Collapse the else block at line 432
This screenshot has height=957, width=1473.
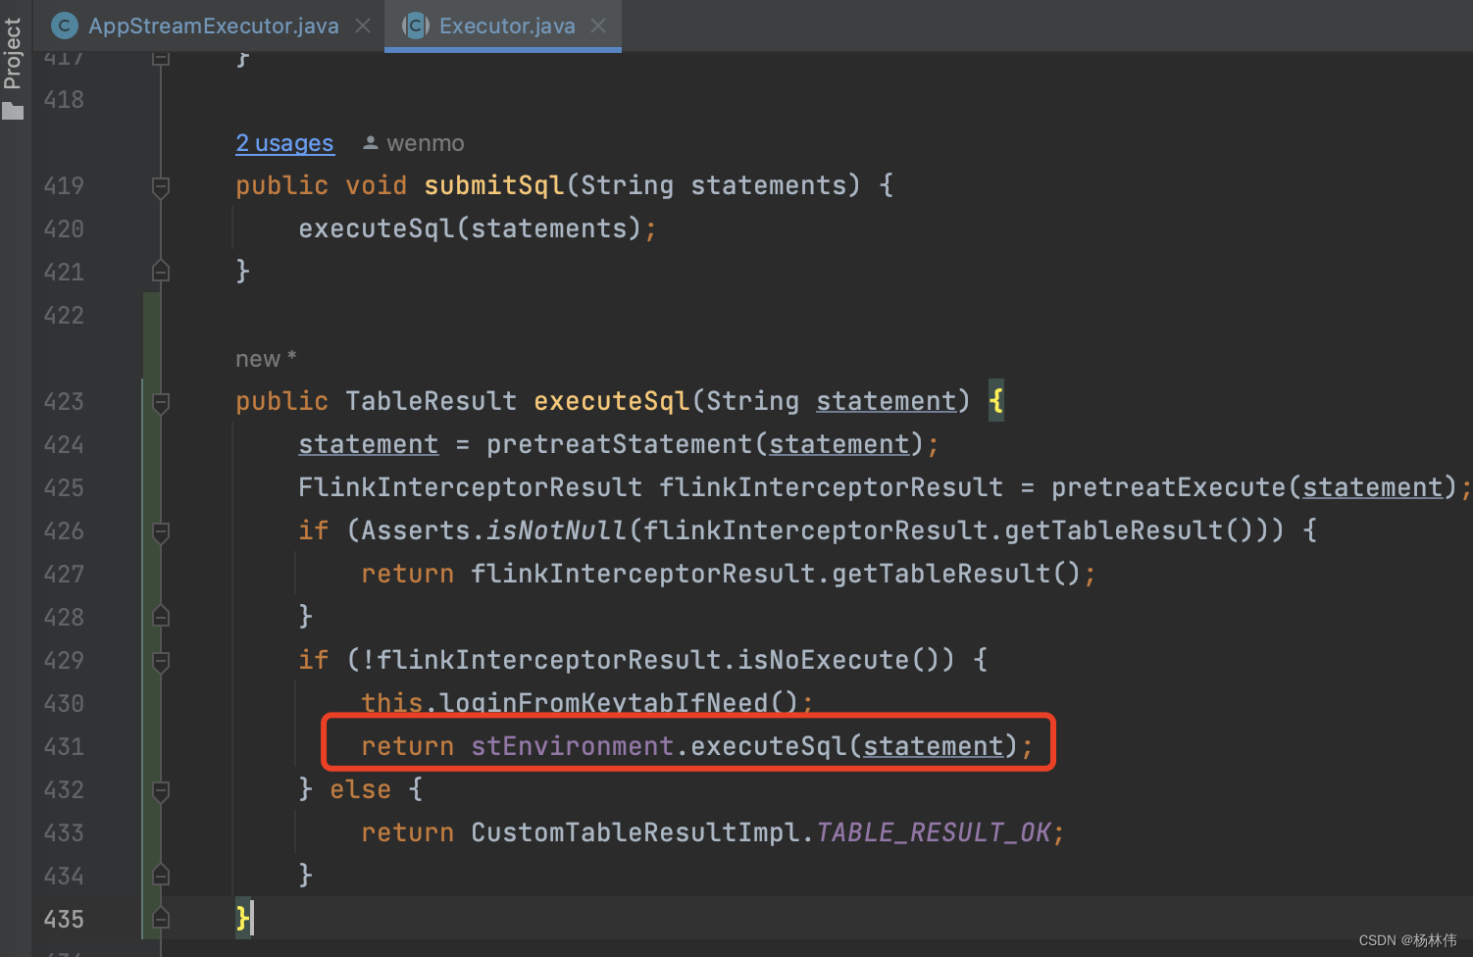click(161, 790)
